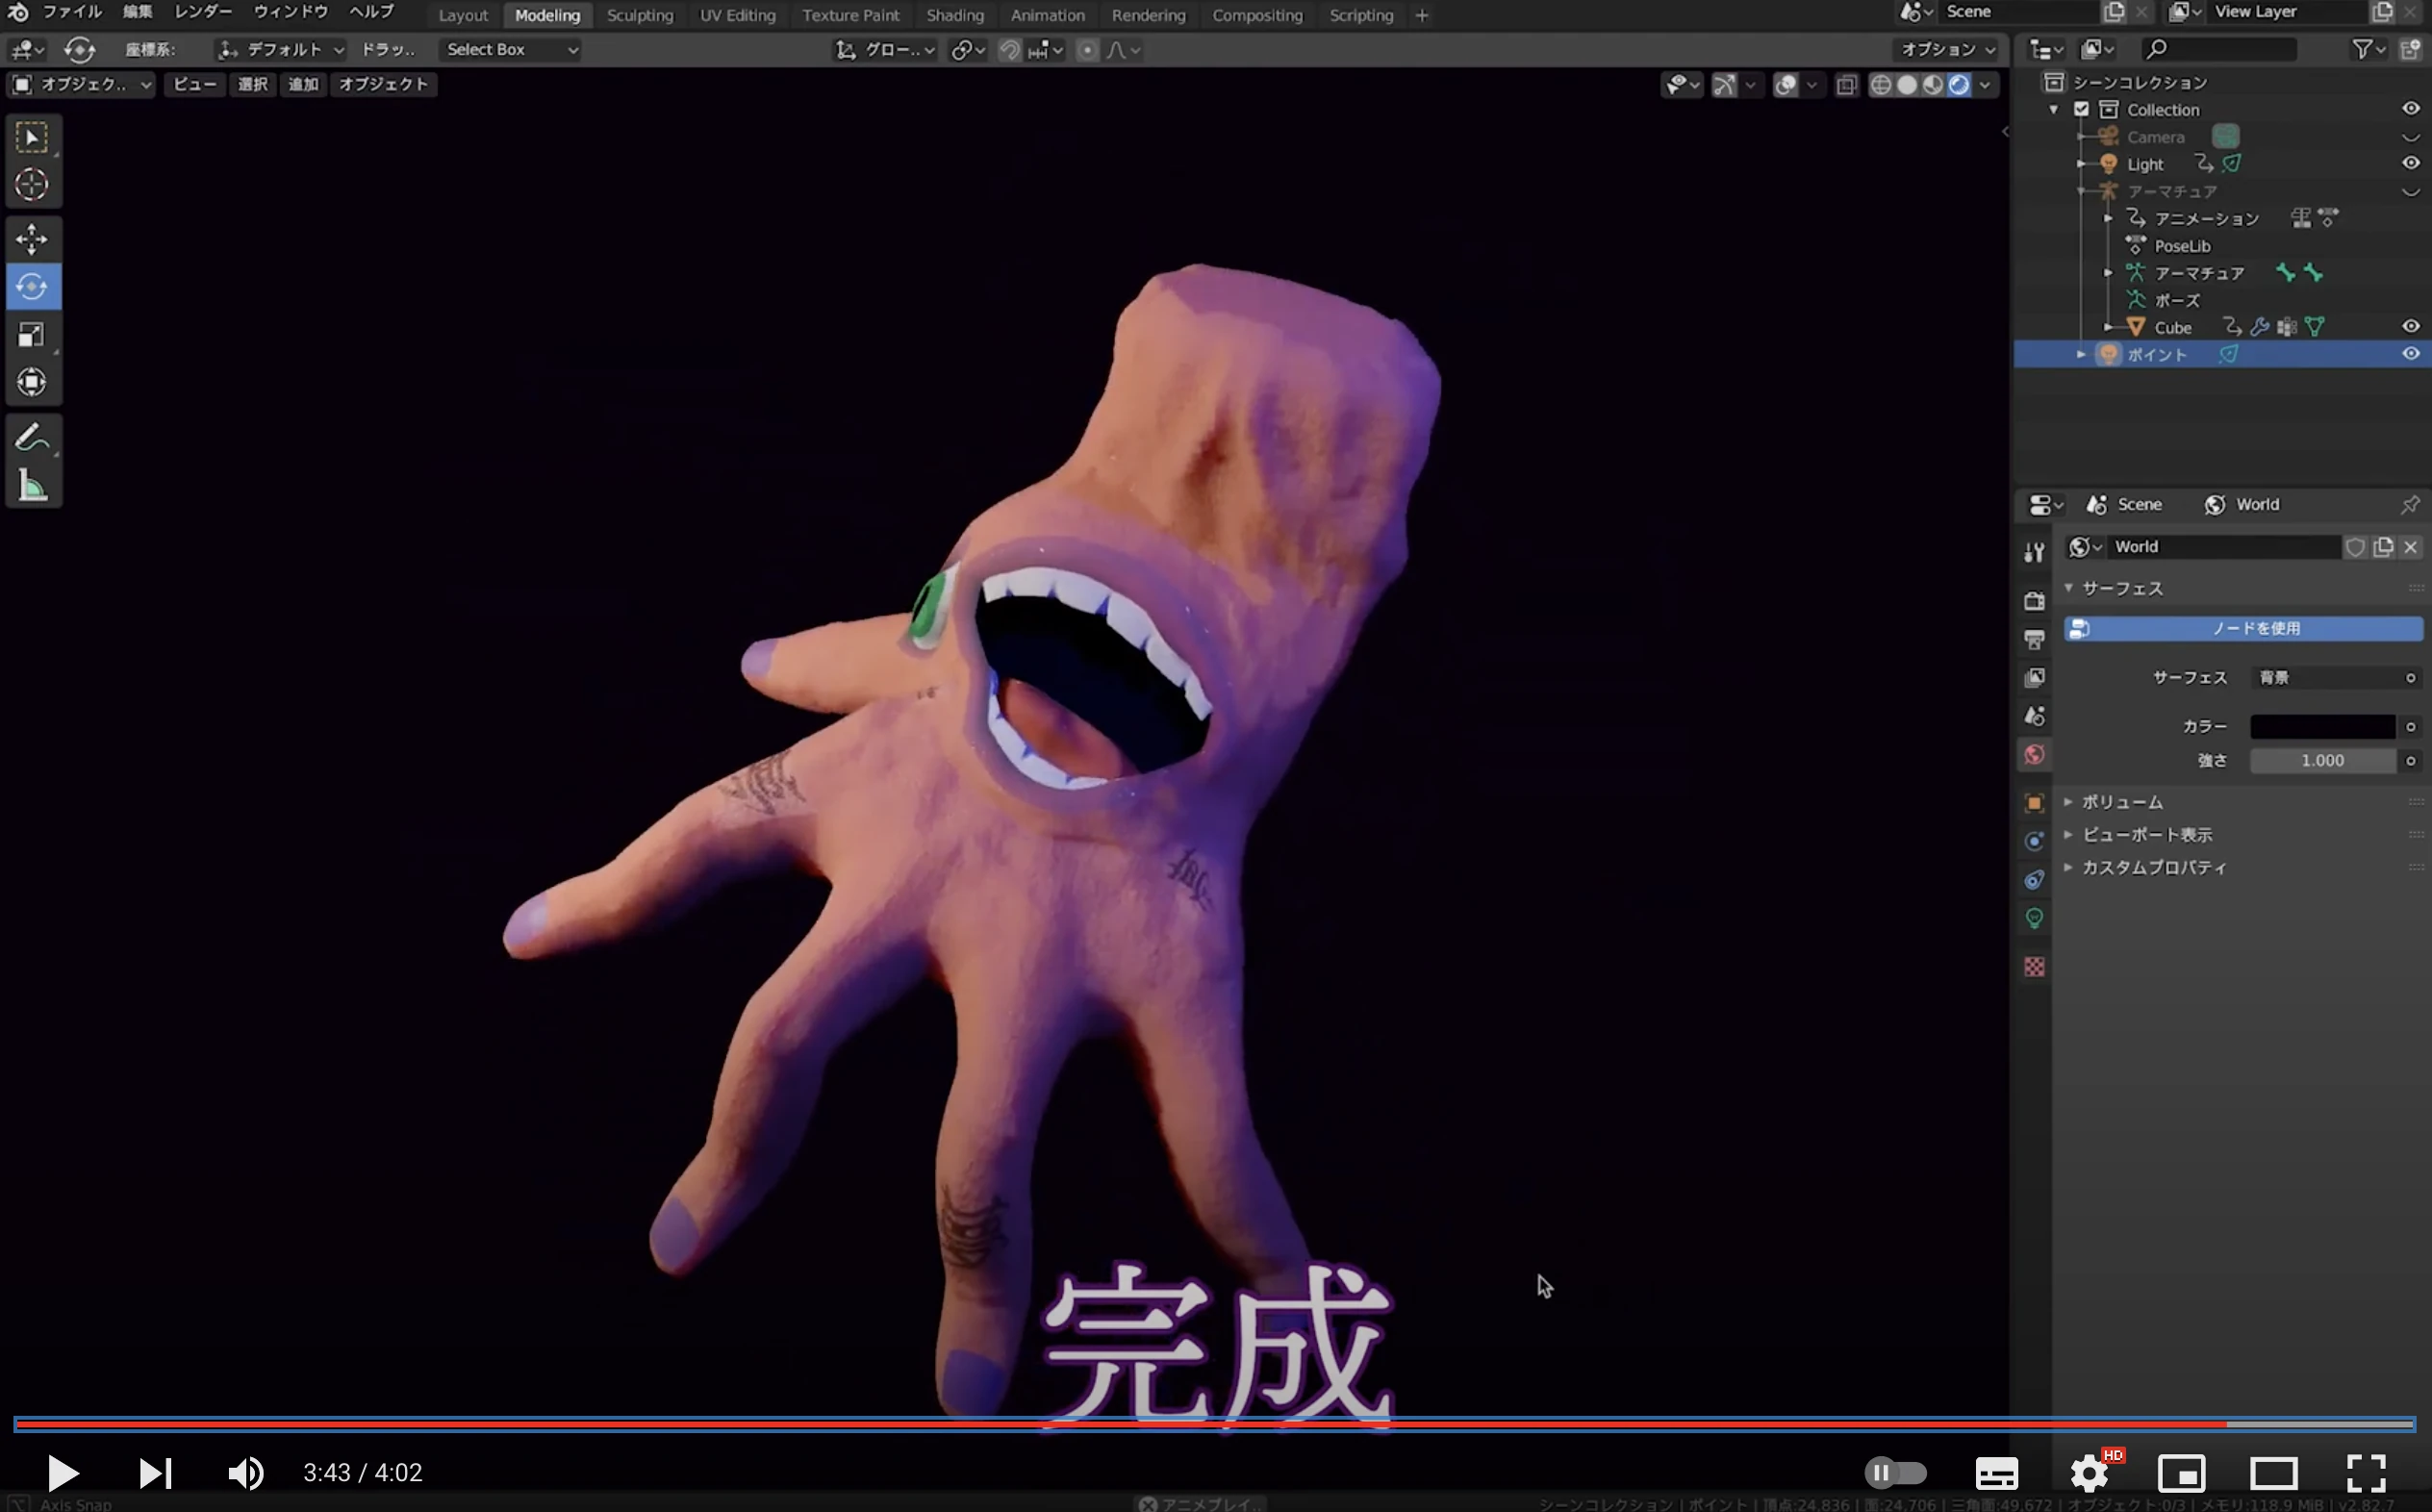The image size is (2432, 1512).
Task: Select the Rotate tool in the toolbar
Action: pos(33,286)
